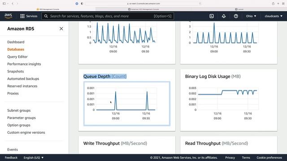Open Proxies in the sidebar

[x=13, y=93]
